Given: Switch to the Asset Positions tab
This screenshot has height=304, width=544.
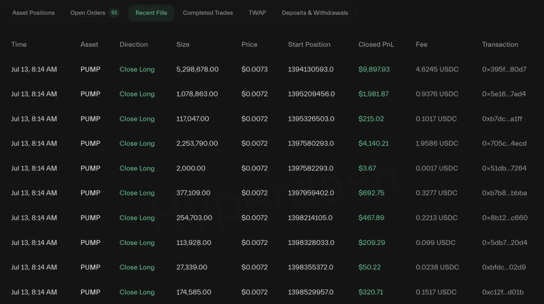Looking at the screenshot, I should tap(33, 13).
